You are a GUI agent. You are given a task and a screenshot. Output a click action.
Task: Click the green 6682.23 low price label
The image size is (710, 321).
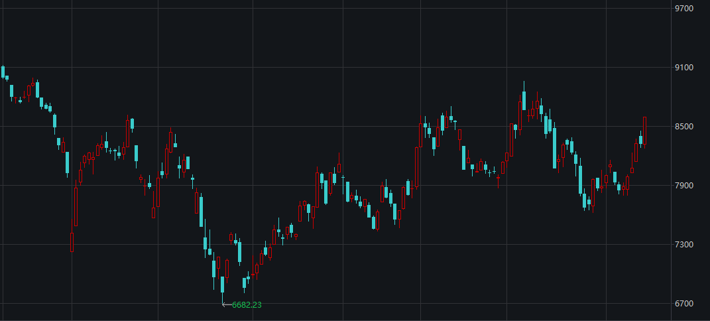[247, 304]
